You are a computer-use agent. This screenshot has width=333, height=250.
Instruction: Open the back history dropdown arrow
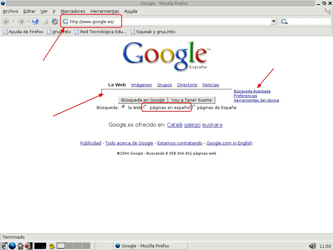[13, 21]
